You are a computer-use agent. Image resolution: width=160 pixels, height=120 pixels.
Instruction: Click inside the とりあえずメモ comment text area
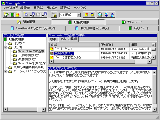[100, 90]
